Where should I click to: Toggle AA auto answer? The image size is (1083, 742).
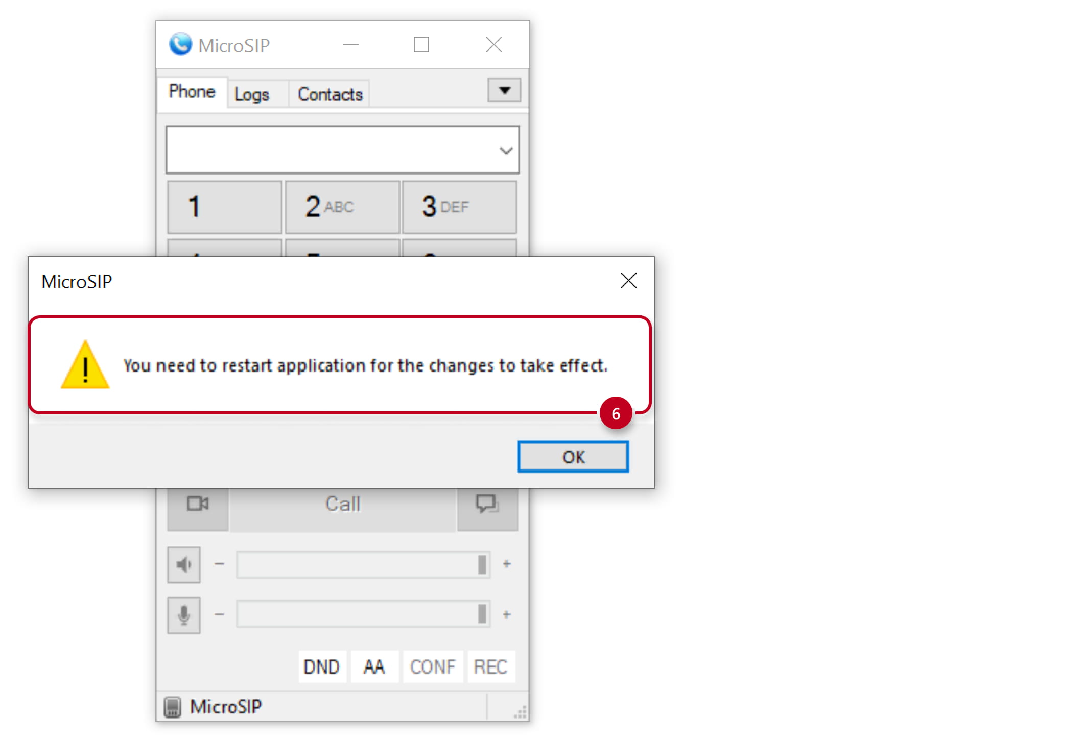(x=374, y=666)
